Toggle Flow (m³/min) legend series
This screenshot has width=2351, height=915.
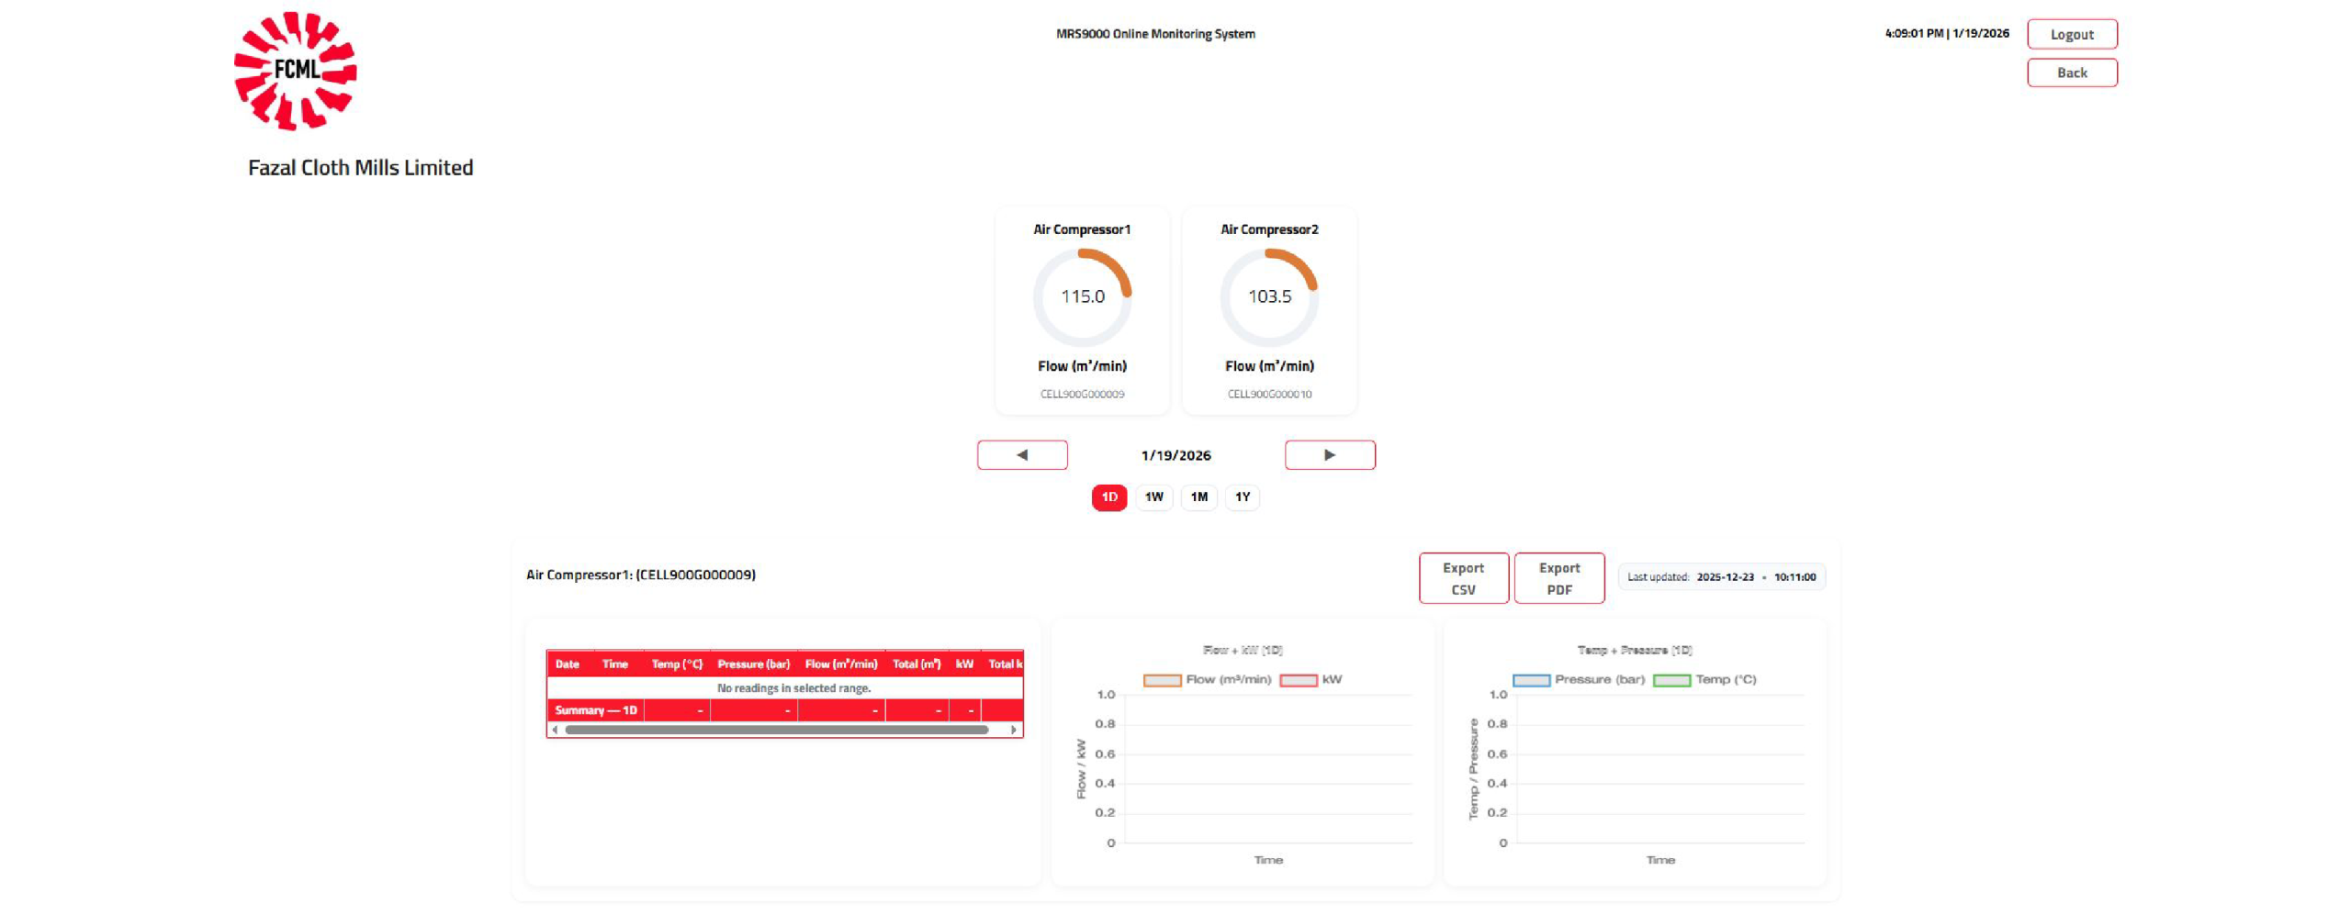[x=1207, y=679]
